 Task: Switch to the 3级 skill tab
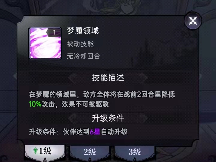(x=135, y=153)
